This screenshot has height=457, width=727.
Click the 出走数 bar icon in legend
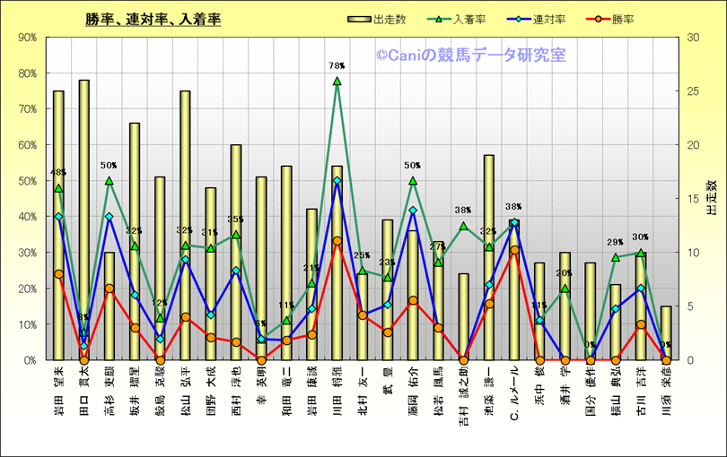pos(356,19)
